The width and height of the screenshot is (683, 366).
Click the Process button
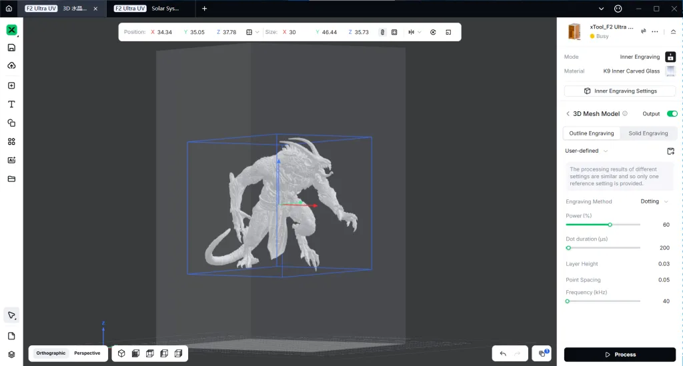click(620, 355)
